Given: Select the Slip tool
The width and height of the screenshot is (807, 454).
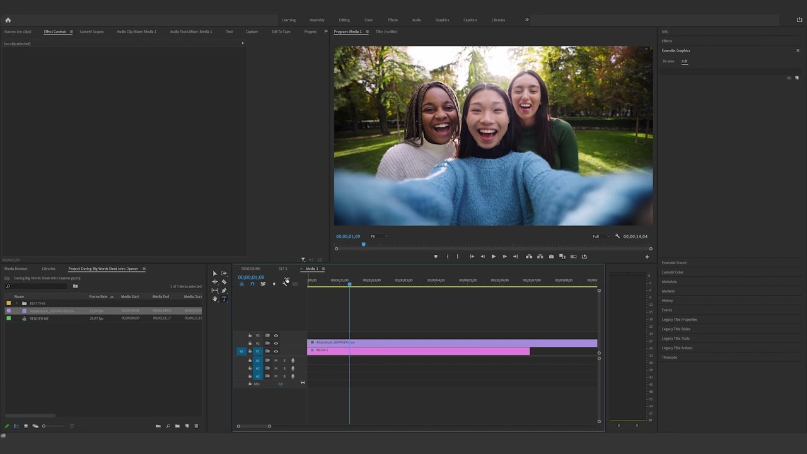Looking at the screenshot, I should click(x=214, y=291).
